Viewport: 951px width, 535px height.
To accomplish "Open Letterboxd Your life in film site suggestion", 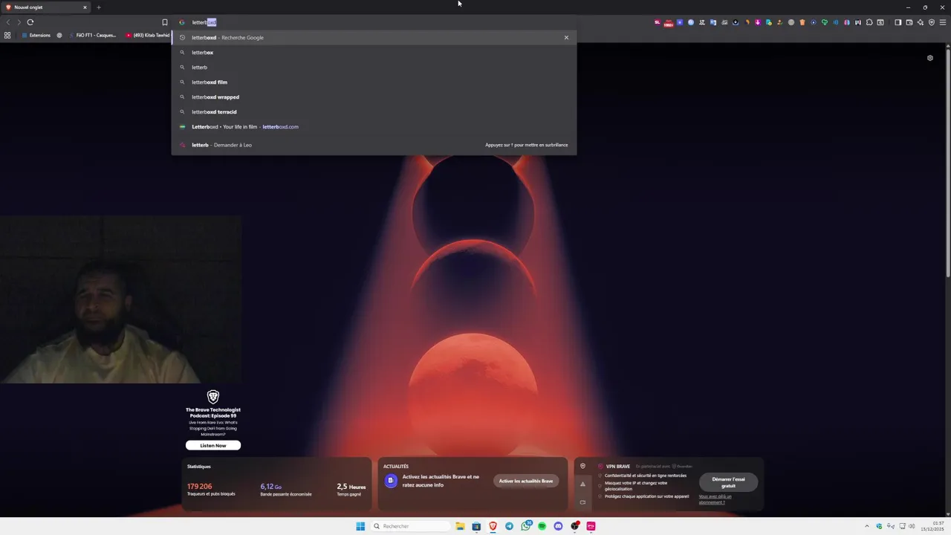I will (x=374, y=126).
